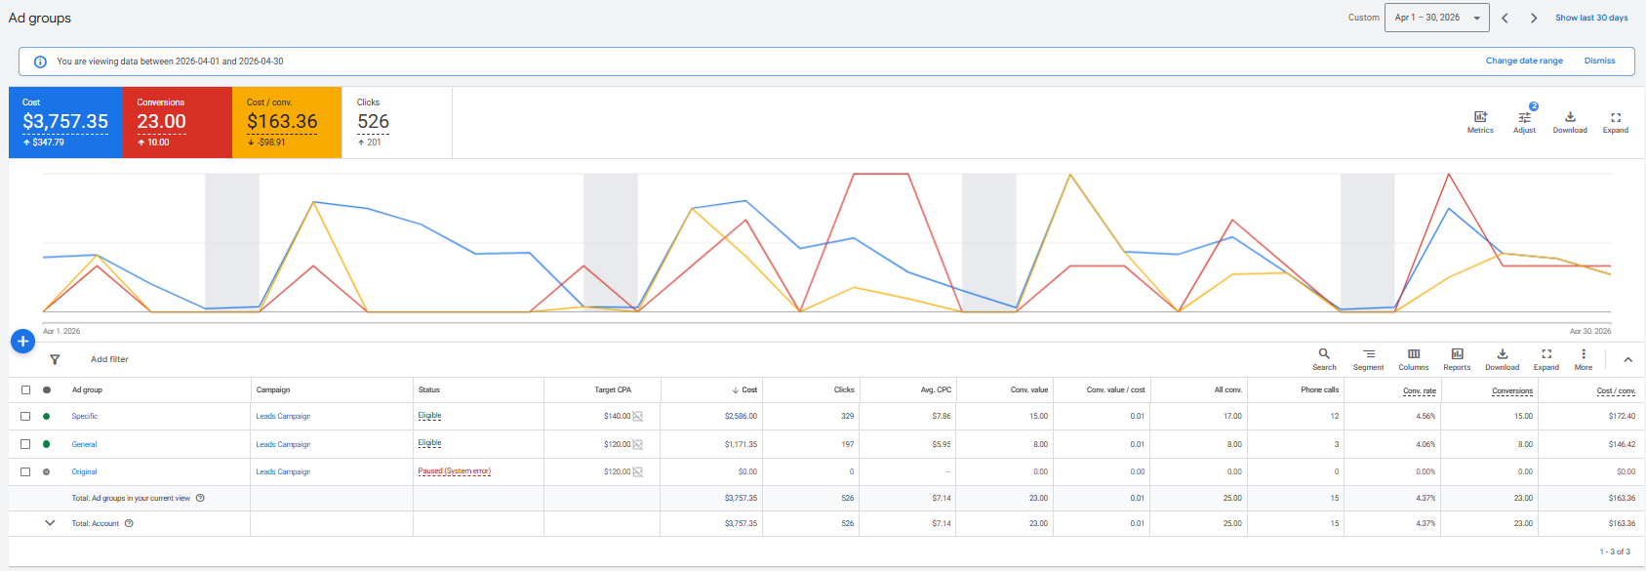Click green status dot for Specific

pyautogui.click(x=46, y=416)
